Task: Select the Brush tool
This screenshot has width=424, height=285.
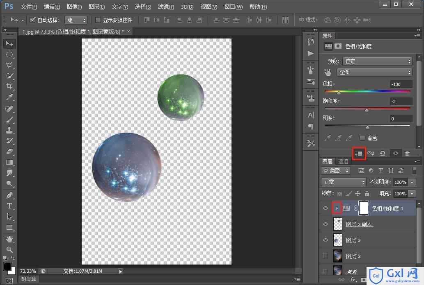Action: [x=9, y=120]
